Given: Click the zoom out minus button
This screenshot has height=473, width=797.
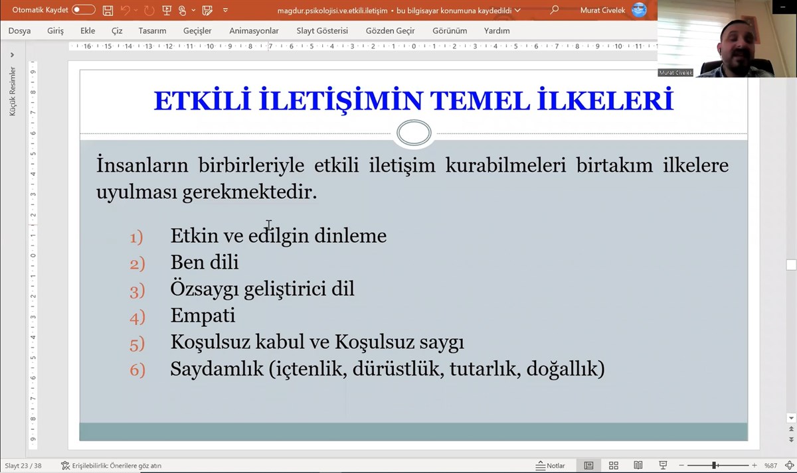Looking at the screenshot, I should 681,466.
